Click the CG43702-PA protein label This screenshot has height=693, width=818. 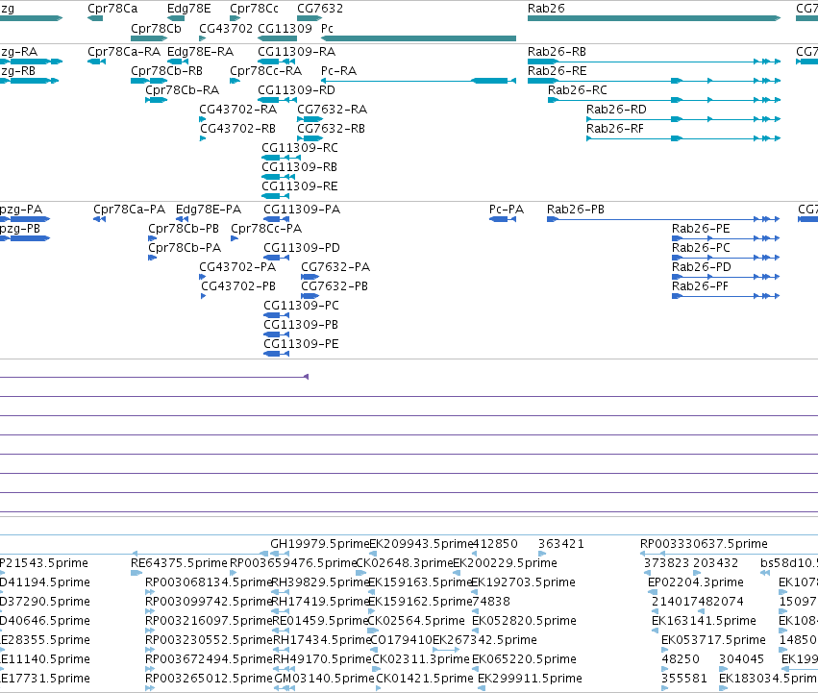pyautogui.click(x=237, y=267)
